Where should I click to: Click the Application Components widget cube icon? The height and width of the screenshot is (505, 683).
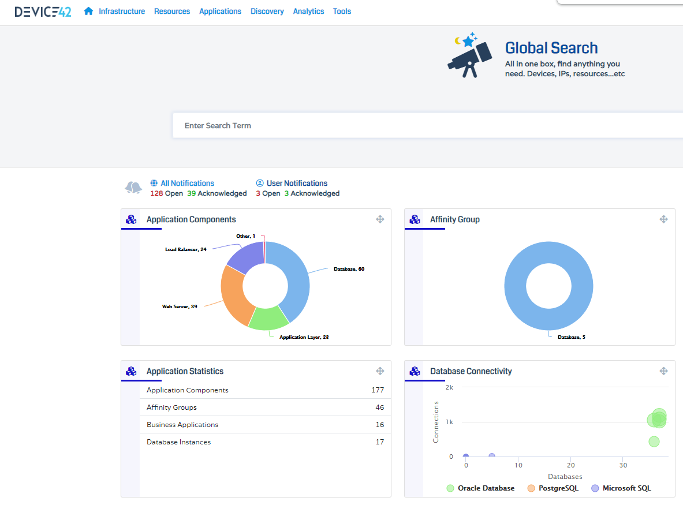click(131, 219)
